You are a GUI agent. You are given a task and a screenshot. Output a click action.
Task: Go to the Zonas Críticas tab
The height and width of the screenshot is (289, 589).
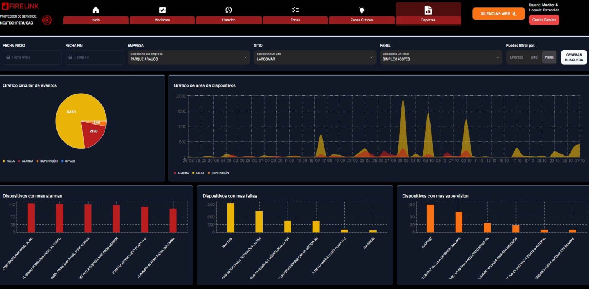[362, 20]
